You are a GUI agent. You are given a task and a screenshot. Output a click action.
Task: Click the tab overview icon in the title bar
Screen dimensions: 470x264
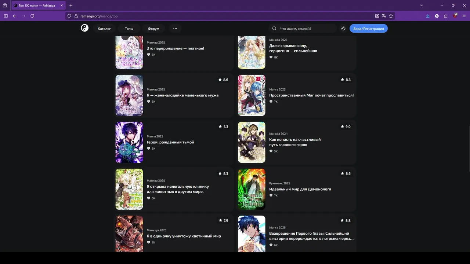click(x=5, y=5)
